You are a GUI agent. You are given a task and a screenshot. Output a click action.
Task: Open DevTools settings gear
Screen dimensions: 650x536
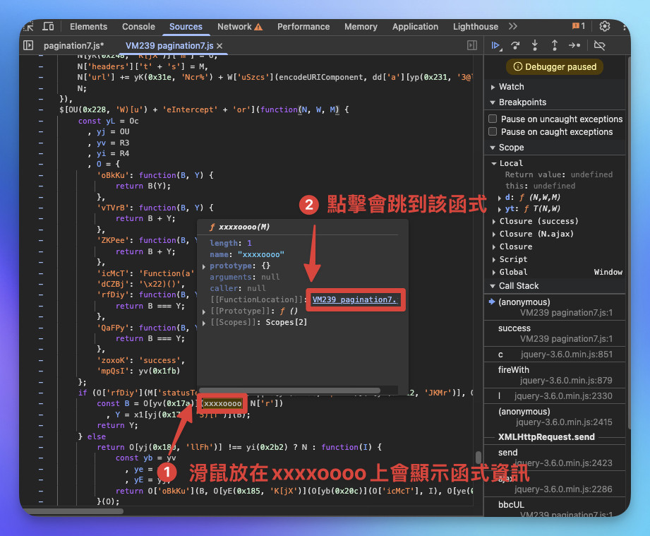pos(604,26)
